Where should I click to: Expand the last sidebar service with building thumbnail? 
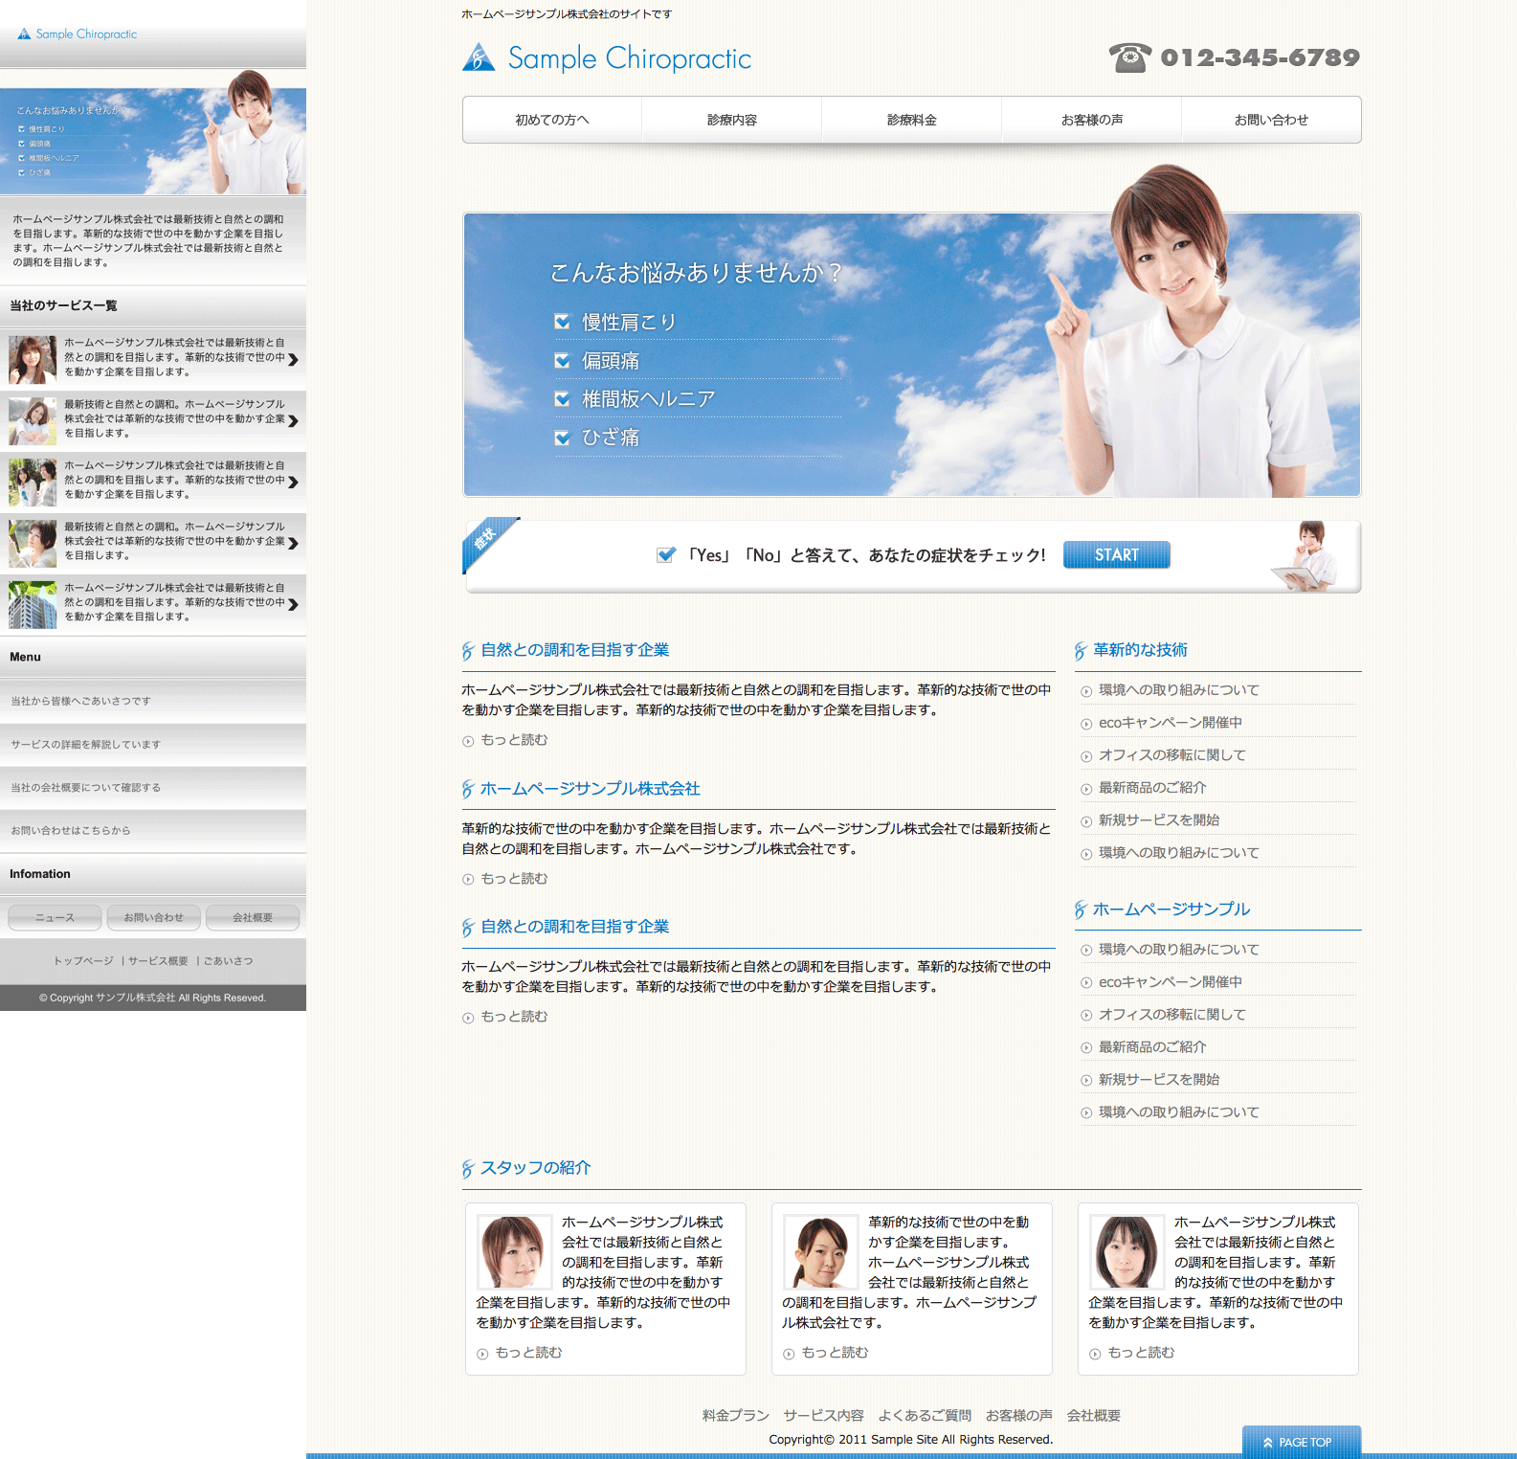(293, 604)
